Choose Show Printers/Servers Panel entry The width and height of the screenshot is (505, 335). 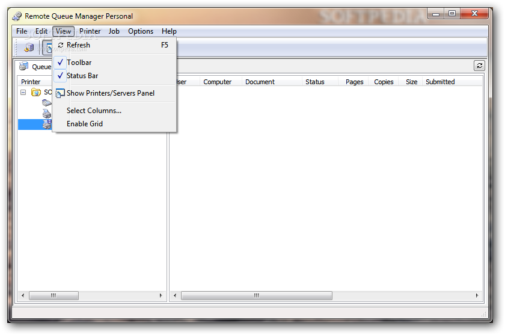coord(114,93)
